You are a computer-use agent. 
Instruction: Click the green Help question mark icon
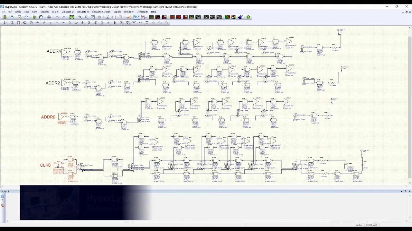[248, 17]
